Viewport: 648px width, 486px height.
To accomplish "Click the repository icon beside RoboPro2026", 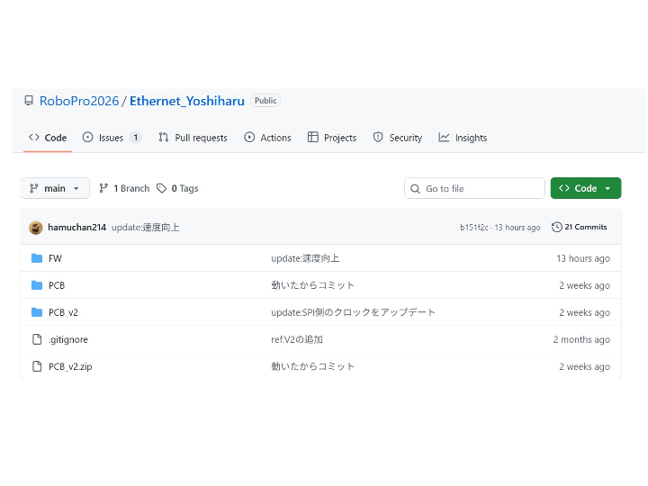I will click(30, 101).
